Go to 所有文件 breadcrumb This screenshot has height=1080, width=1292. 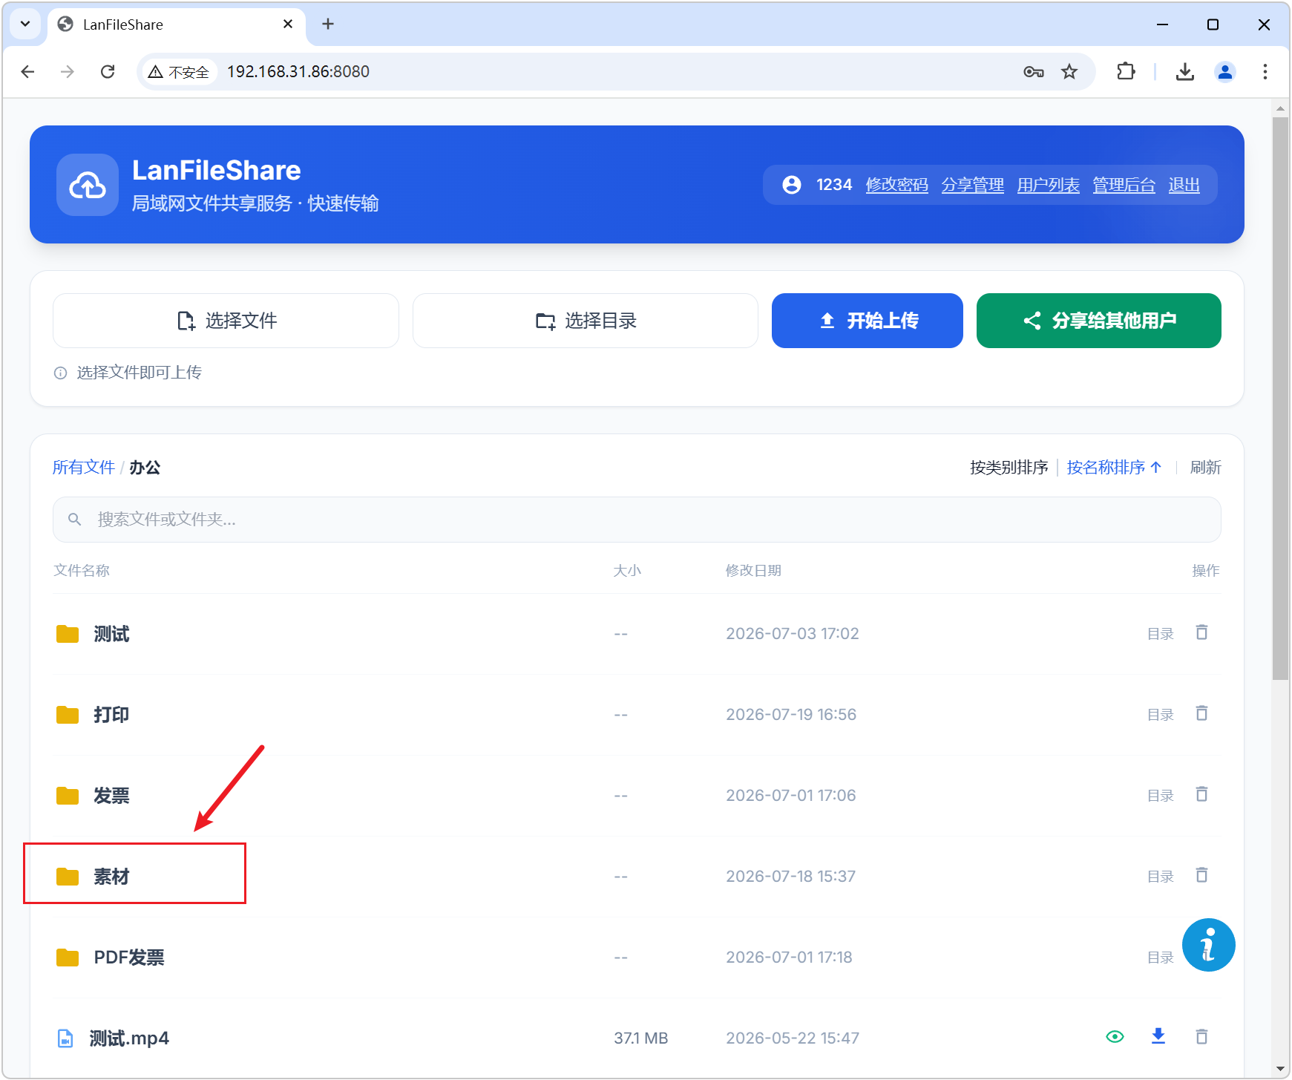pyautogui.click(x=84, y=467)
